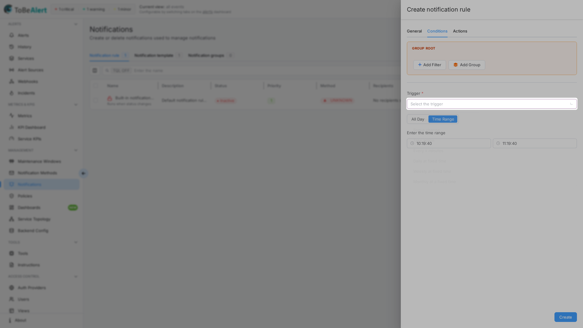Select the Time Range option
Viewport: 583px width, 328px height.
click(443, 119)
